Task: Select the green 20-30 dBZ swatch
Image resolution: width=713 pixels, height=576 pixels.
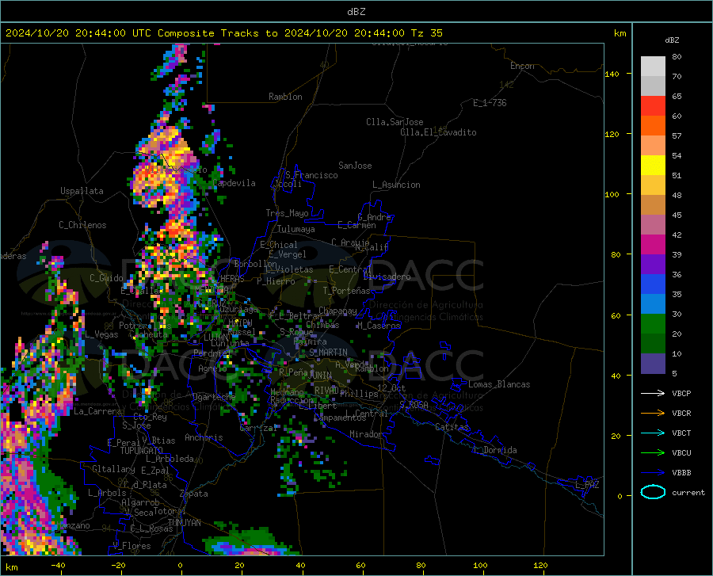Action: pos(653,324)
